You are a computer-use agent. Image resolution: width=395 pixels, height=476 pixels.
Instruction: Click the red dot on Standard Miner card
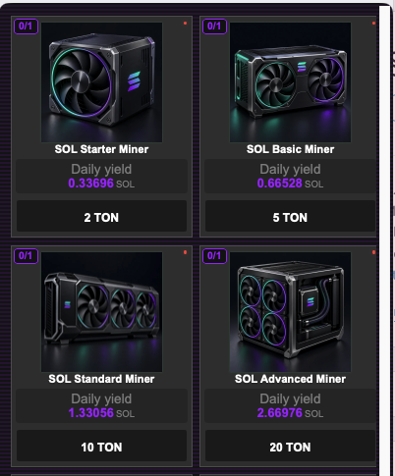185,252
